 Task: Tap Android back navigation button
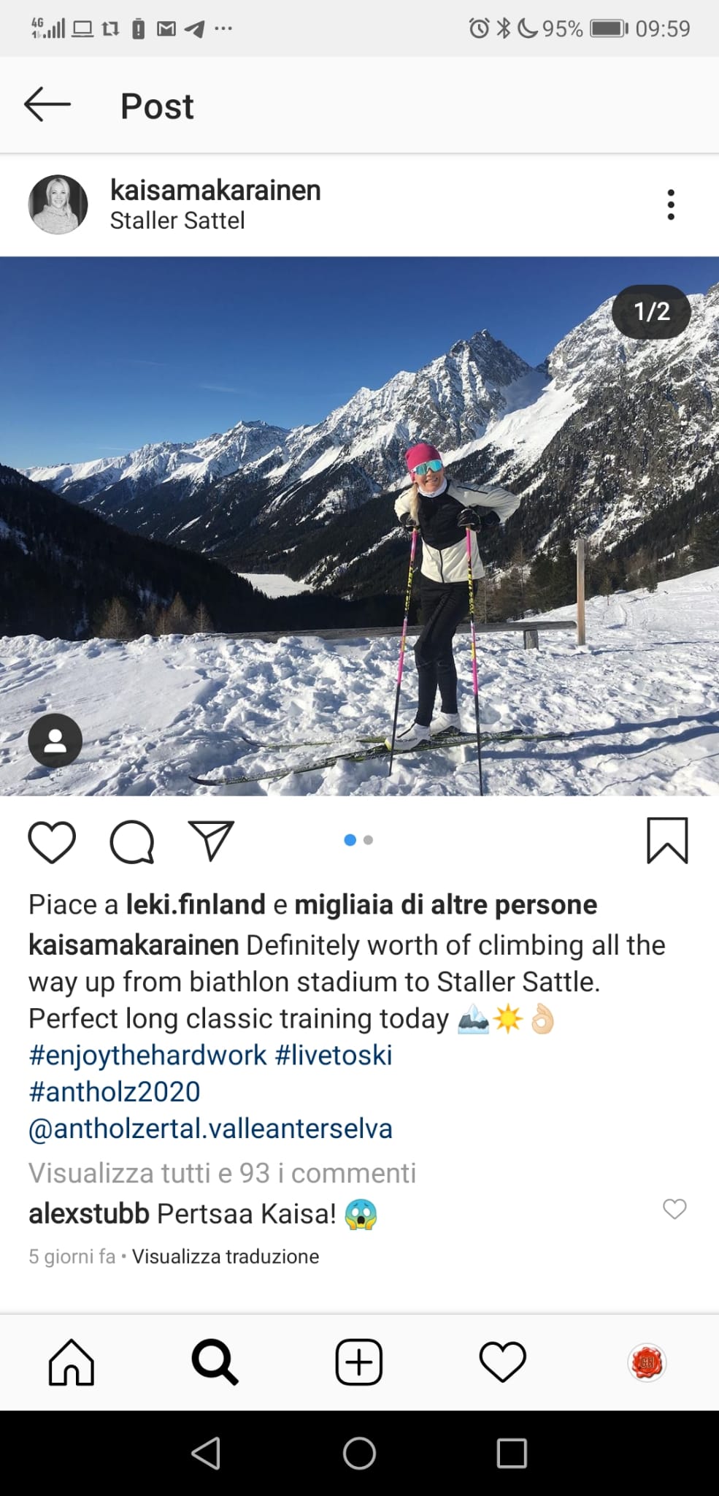(x=206, y=1454)
